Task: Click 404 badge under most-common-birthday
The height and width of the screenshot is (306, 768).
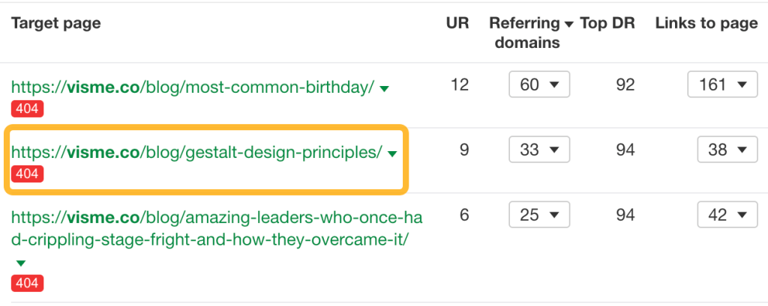Action: [27, 108]
